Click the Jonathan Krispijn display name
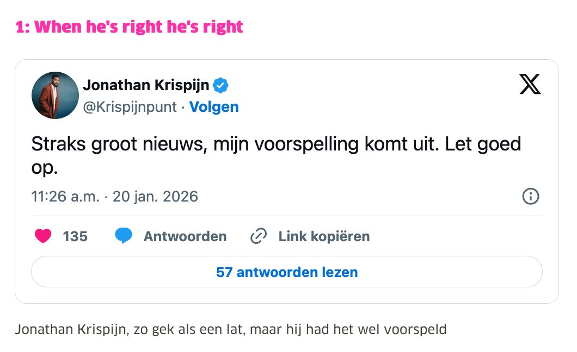577x352 pixels. click(146, 85)
